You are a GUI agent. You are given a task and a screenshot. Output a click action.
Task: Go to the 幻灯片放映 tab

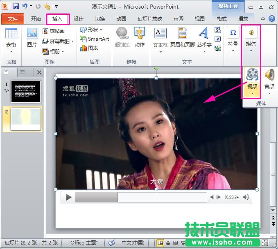150,18
